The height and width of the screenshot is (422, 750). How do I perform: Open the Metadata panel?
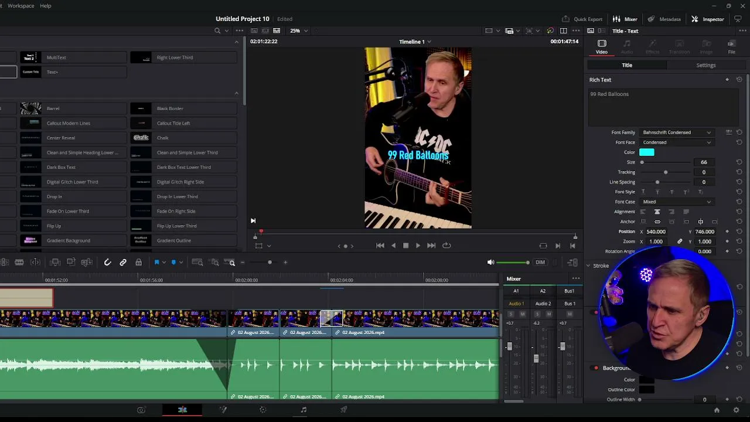(x=664, y=19)
